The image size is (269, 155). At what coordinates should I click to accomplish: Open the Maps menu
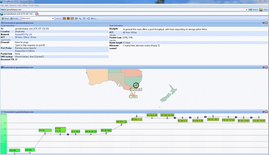pos(25,6)
